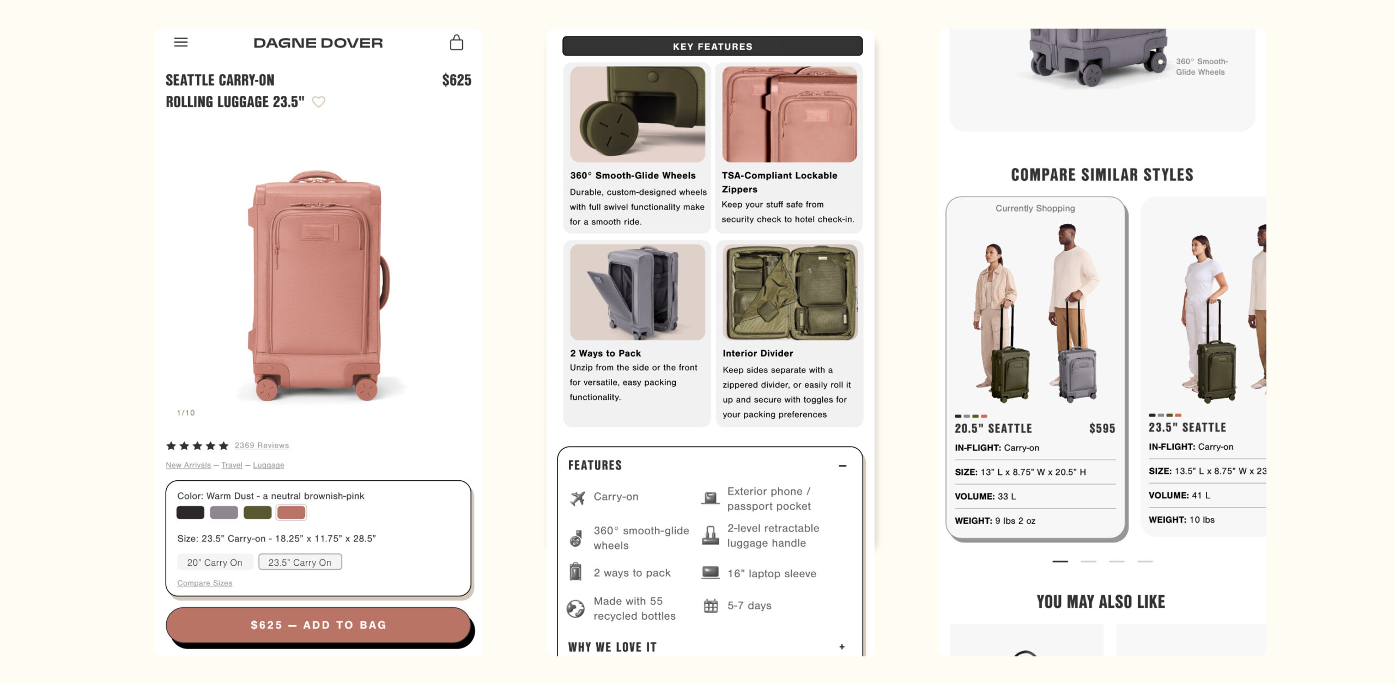Open the New Arrivals breadcrumb
This screenshot has width=1395, height=684.
188,465
